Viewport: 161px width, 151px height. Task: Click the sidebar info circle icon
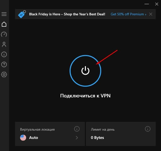[4, 54]
